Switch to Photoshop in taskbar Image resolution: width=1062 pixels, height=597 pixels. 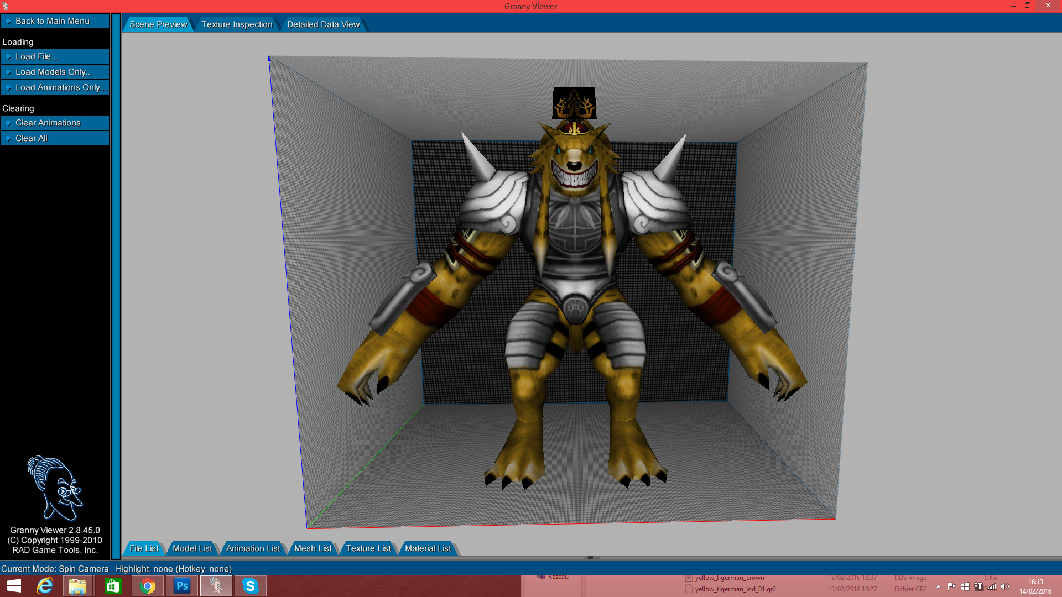coord(182,586)
